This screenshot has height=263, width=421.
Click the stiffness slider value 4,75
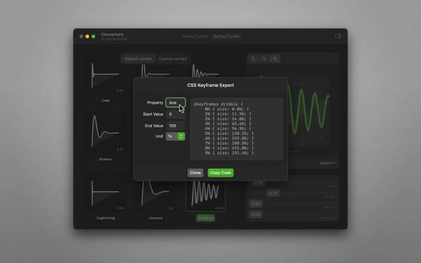pos(273,193)
